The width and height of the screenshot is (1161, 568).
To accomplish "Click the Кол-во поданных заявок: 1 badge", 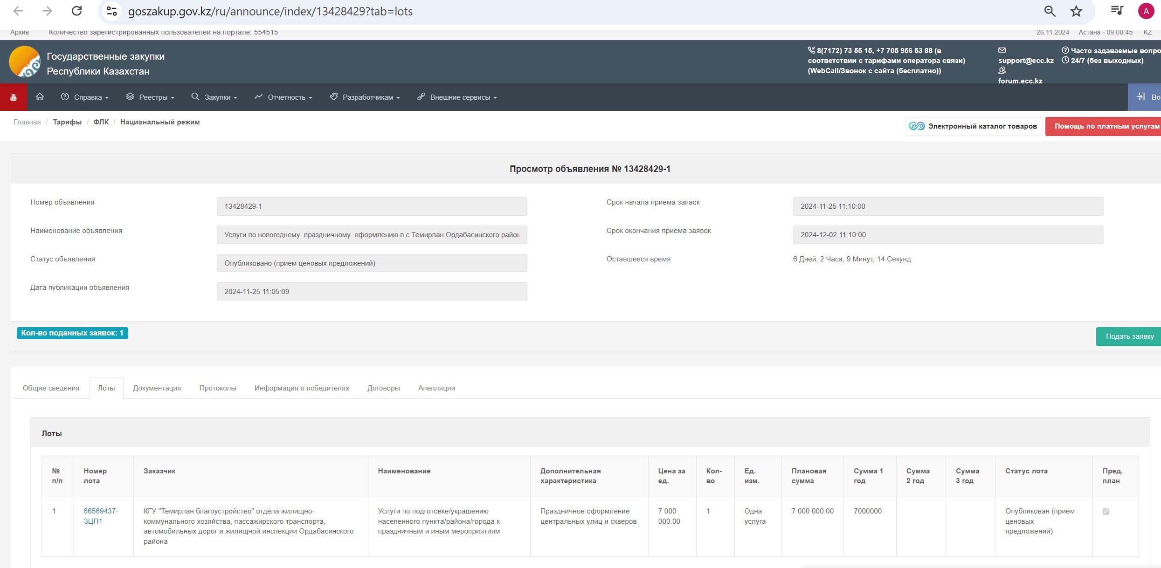I will coord(72,333).
